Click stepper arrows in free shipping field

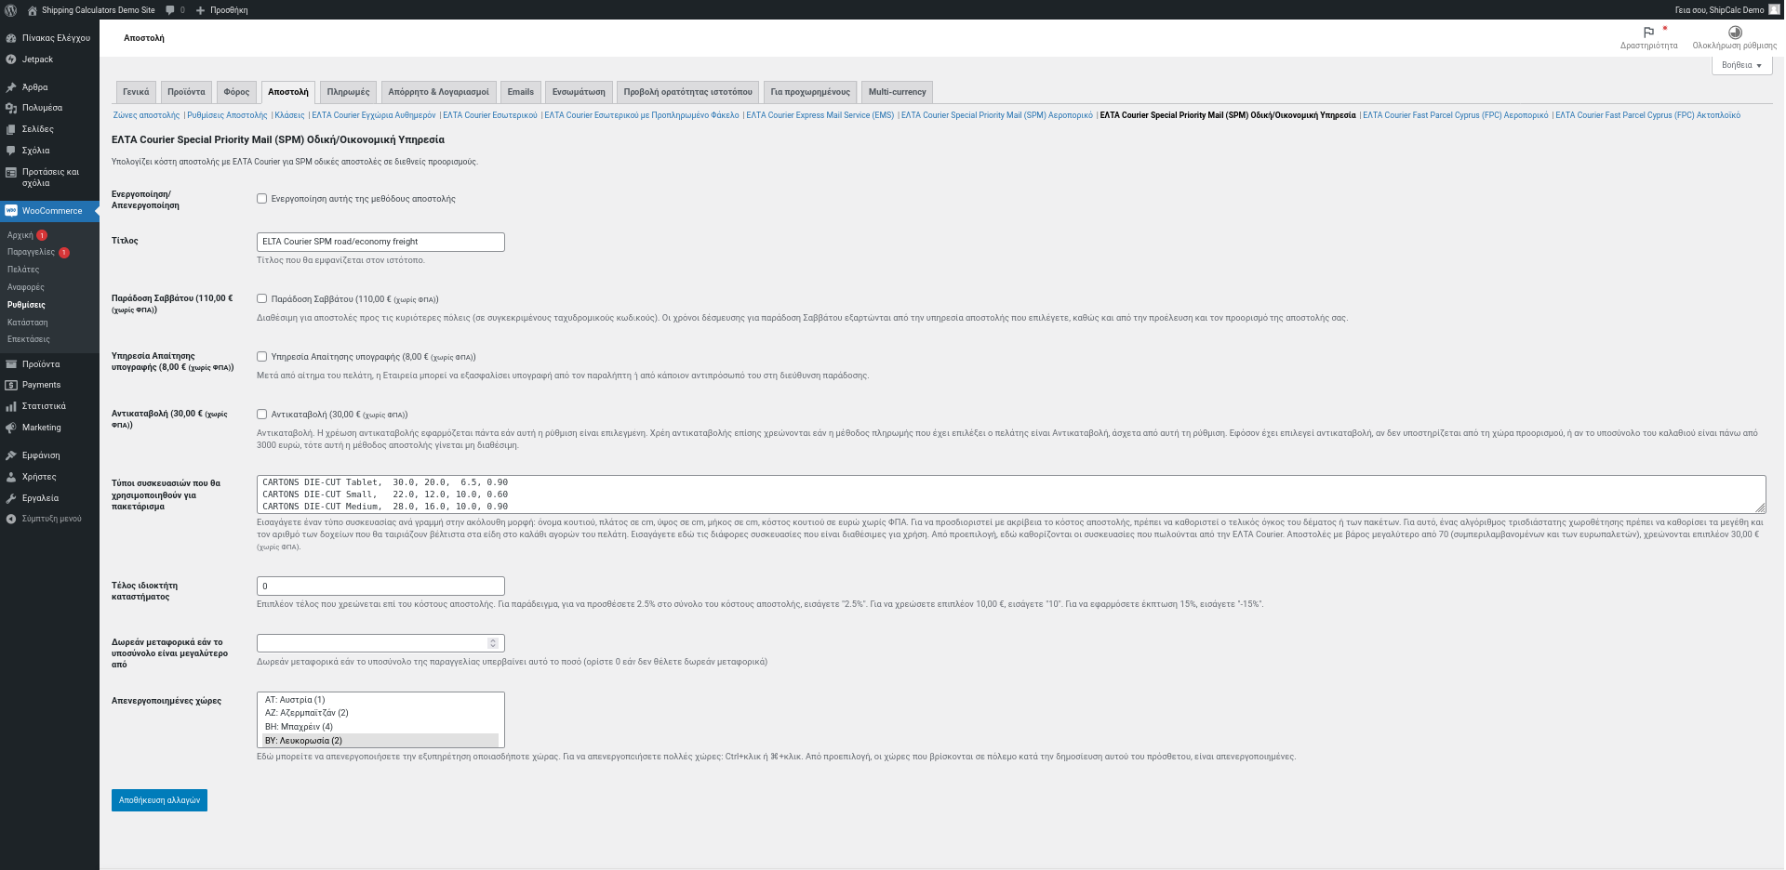(493, 643)
